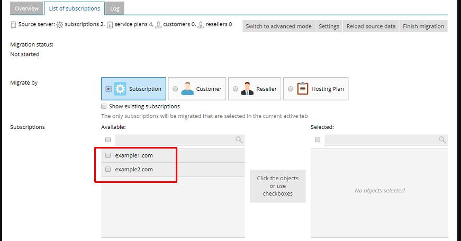461x241 pixels.
Task: Click the Selected list search magnifier icon
Action: pyautogui.click(x=442, y=140)
